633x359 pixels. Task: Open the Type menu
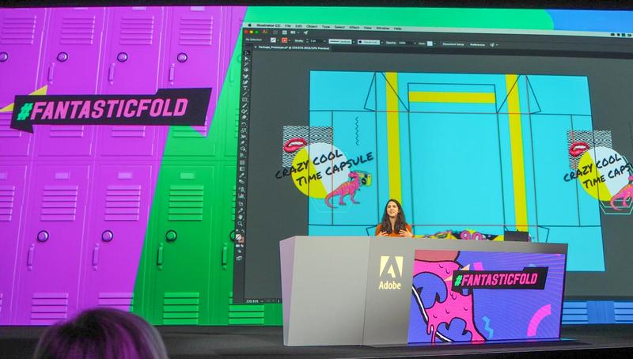(x=326, y=27)
